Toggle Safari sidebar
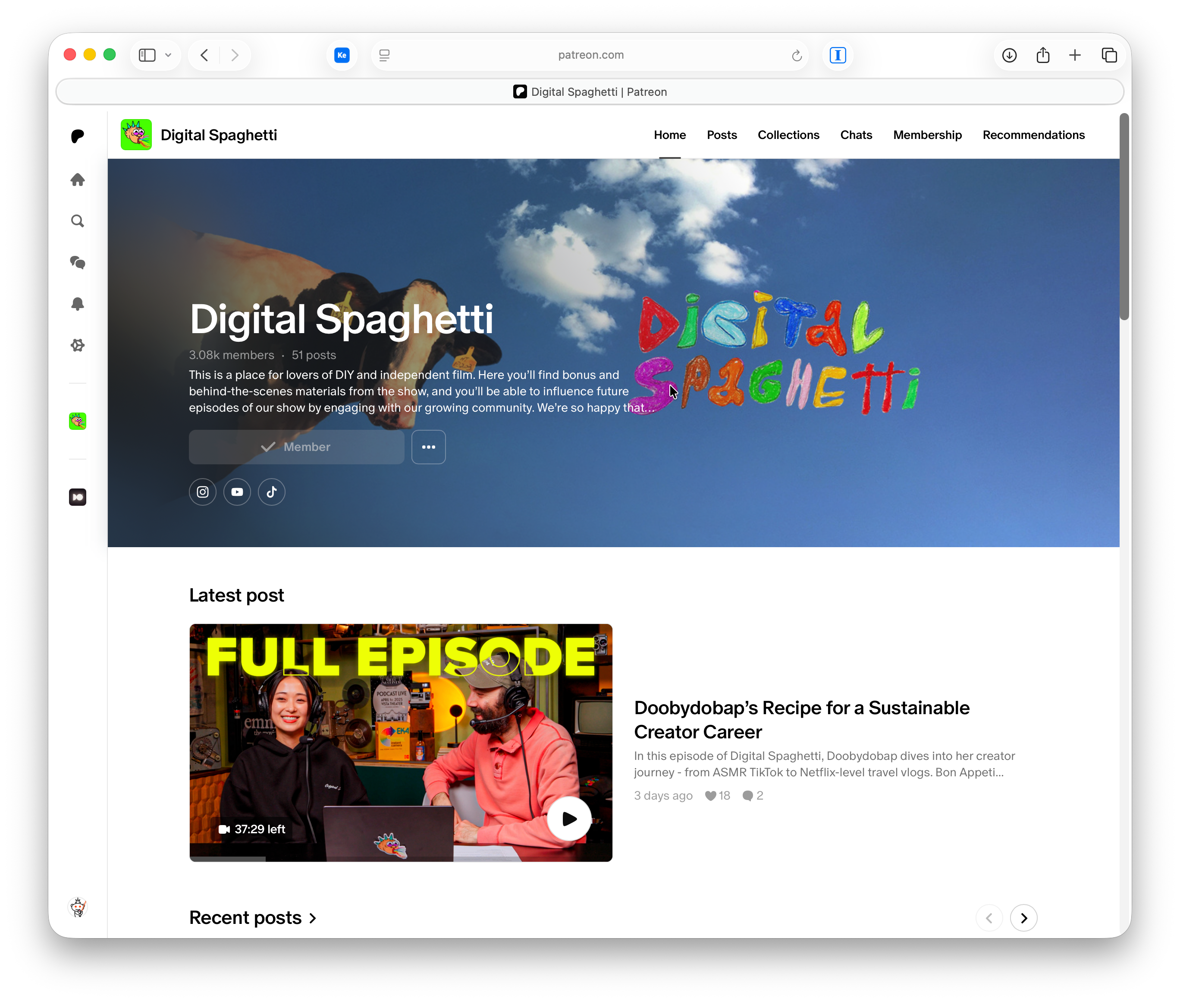Image resolution: width=1180 pixels, height=1002 pixels. [x=147, y=55]
